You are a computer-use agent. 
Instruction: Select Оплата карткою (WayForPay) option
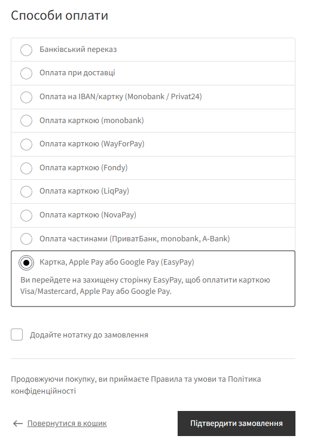tap(26, 145)
